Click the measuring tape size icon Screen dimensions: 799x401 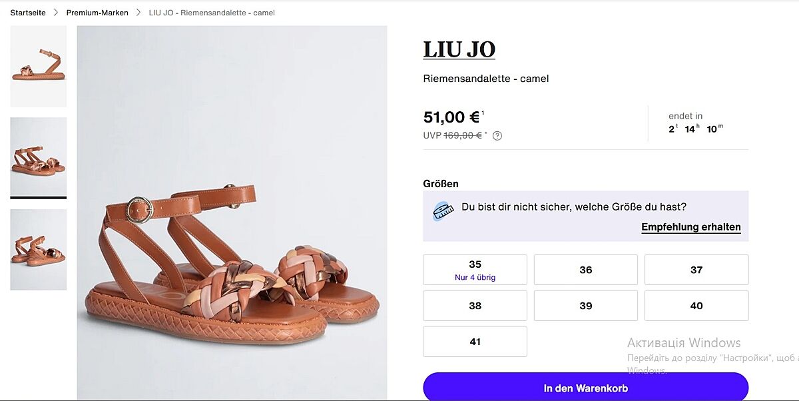tap(442, 211)
